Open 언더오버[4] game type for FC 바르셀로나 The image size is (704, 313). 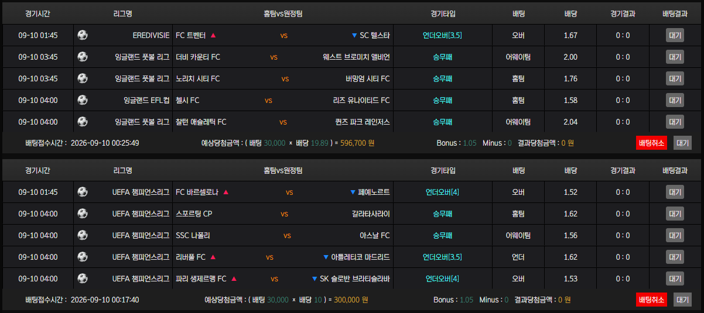click(x=442, y=192)
